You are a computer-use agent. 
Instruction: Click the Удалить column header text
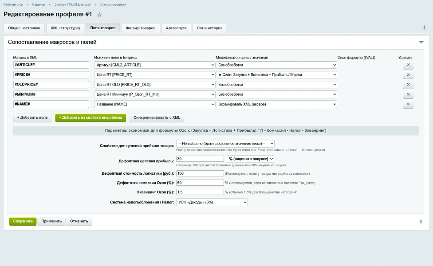(x=405, y=57)
